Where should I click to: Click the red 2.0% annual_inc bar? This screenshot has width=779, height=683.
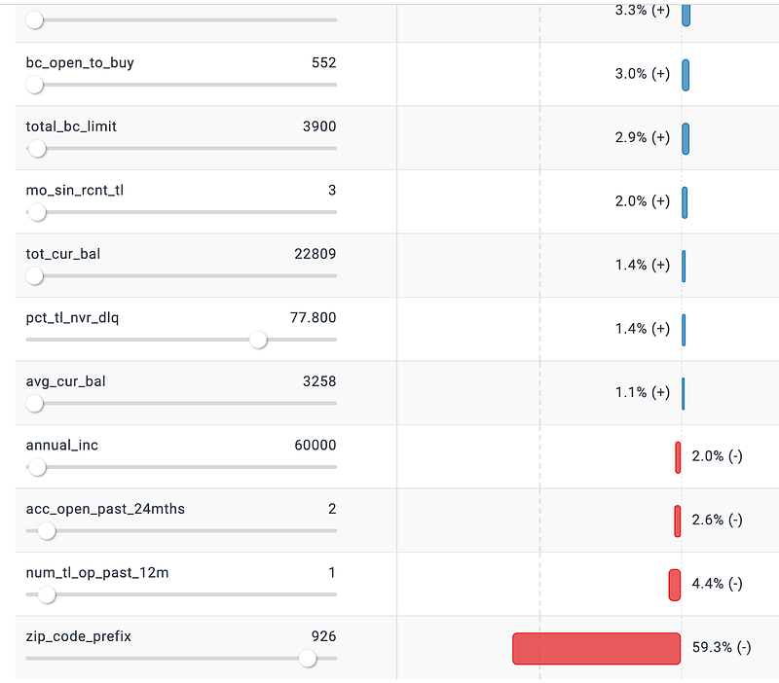(x=678, y=457)
